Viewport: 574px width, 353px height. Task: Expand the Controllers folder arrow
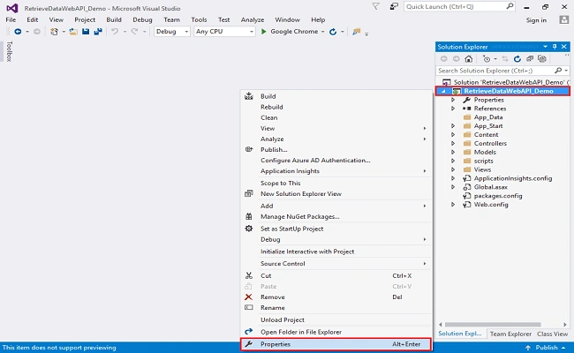453,143
